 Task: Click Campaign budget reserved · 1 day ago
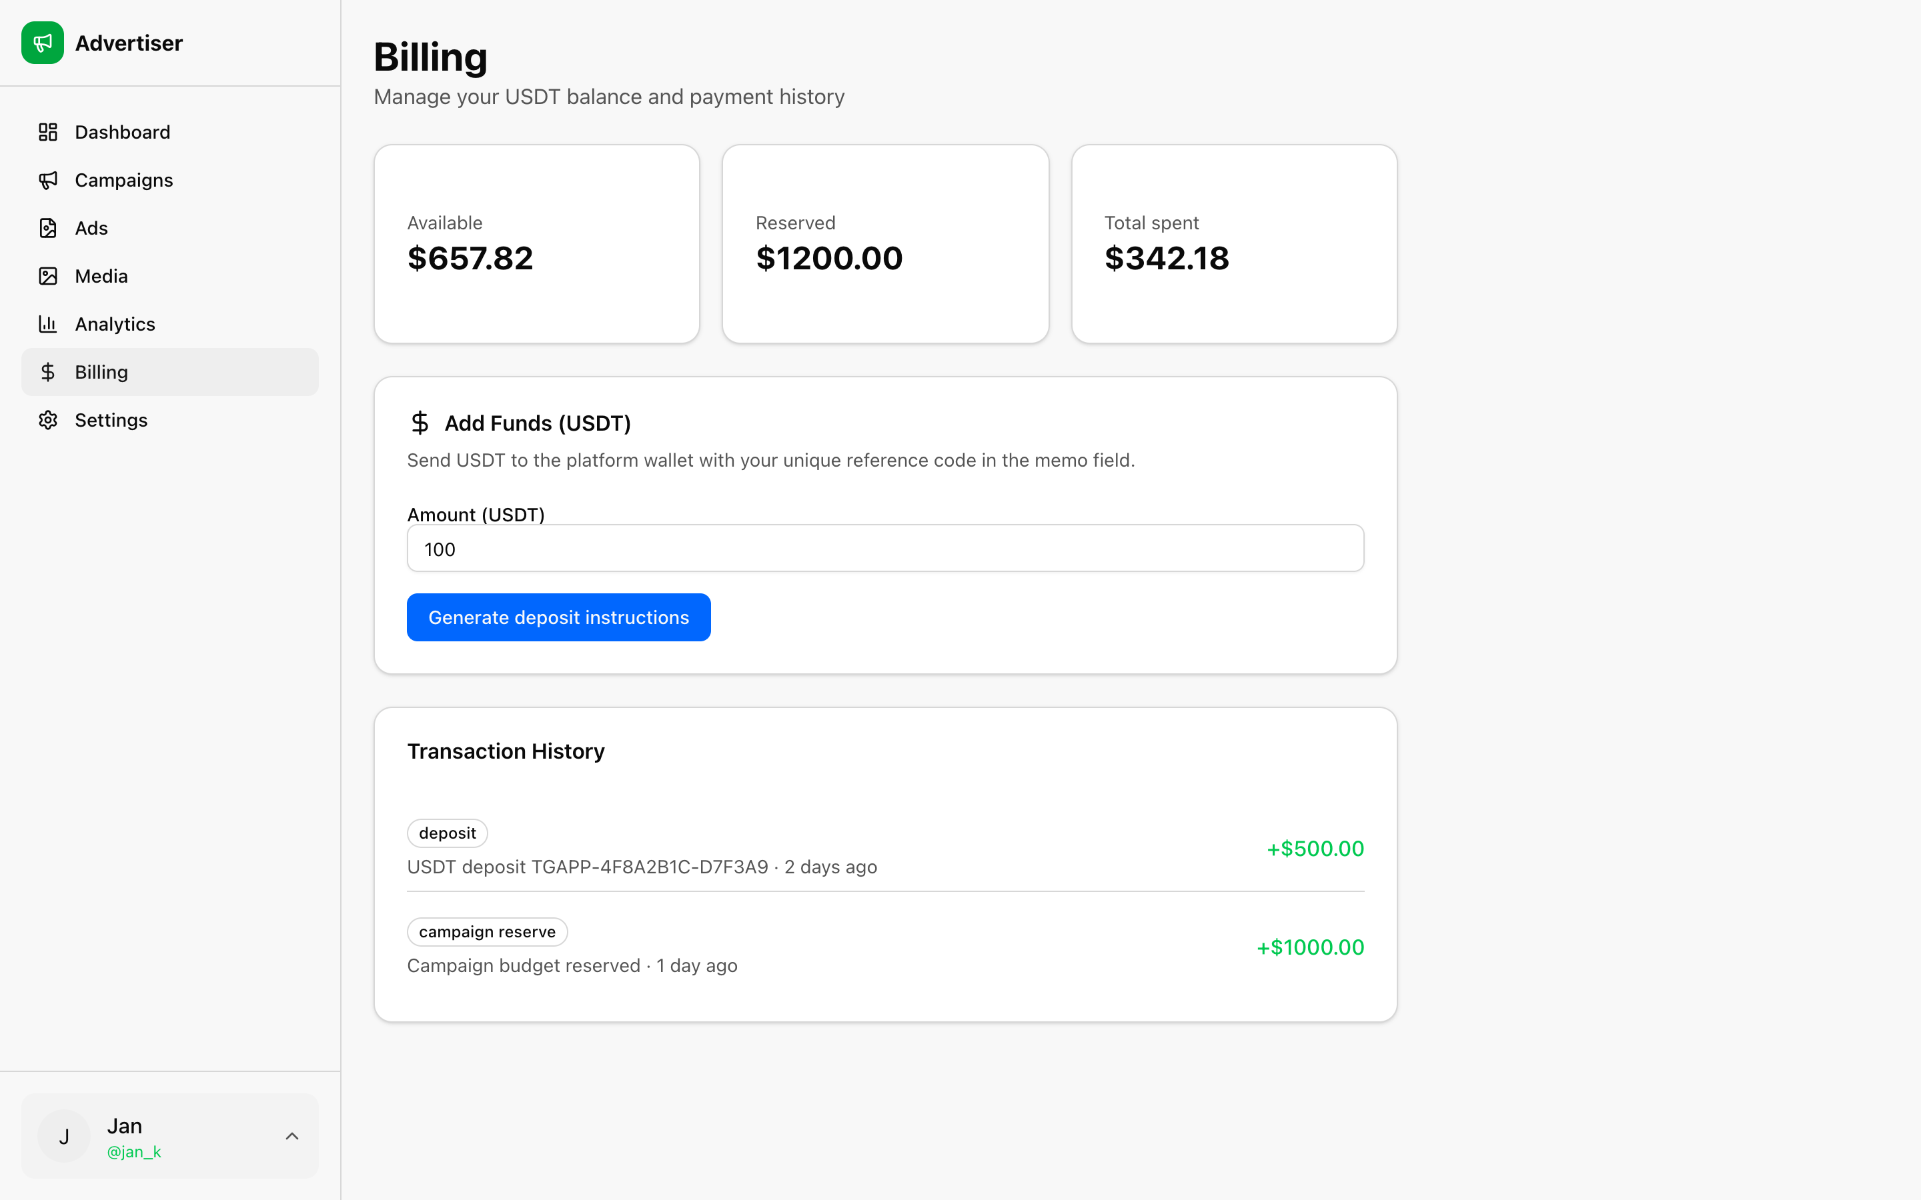[x=572, y=966]
